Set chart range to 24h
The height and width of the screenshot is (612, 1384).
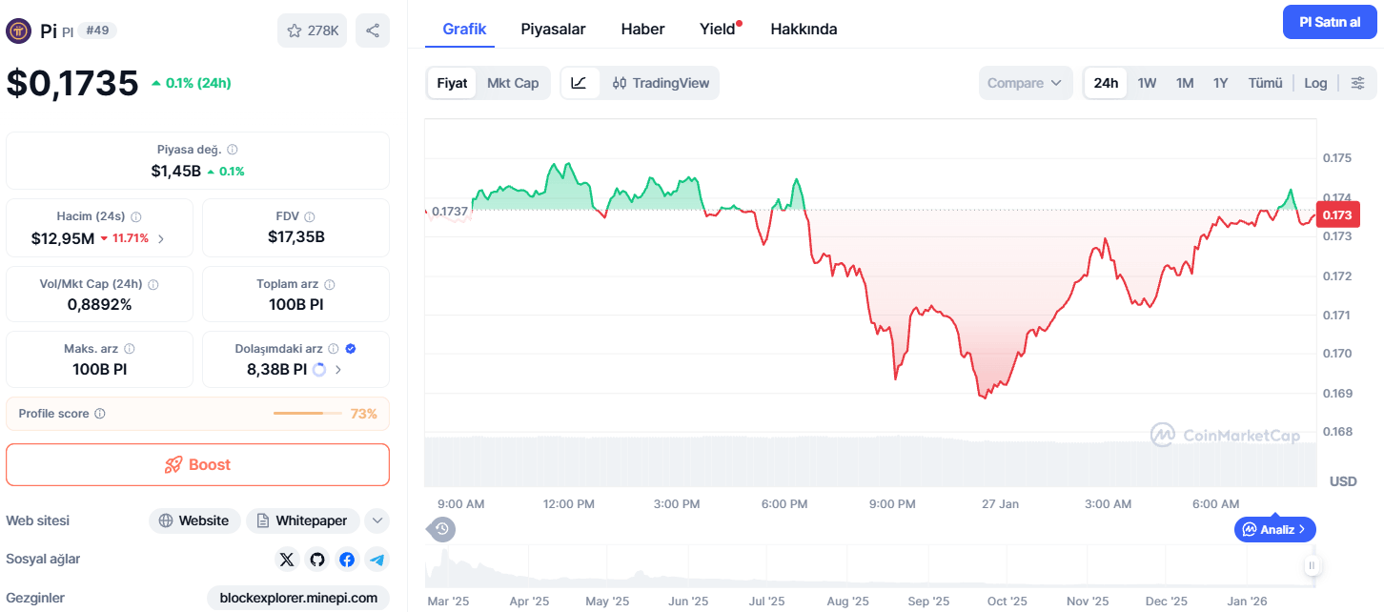point(1106,83)
